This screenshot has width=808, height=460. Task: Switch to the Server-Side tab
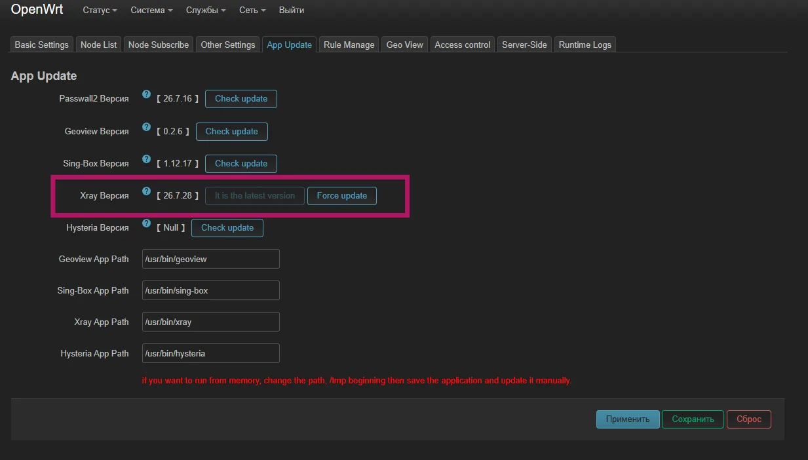(524, 45)
